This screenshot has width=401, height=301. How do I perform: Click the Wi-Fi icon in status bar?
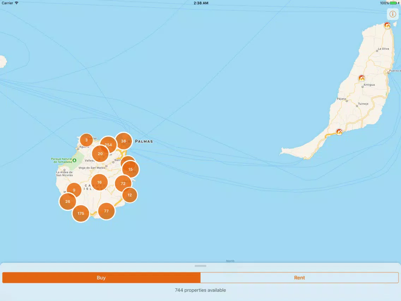tap(17, 3)
